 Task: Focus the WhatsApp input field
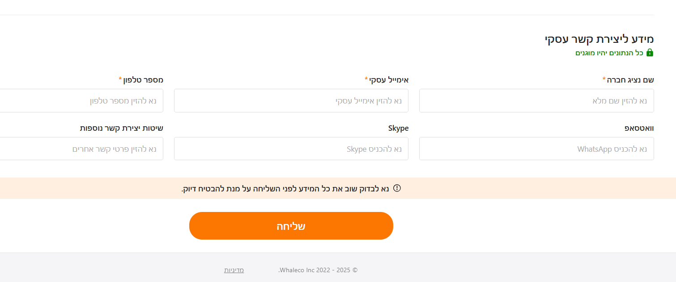click(536, 149)
